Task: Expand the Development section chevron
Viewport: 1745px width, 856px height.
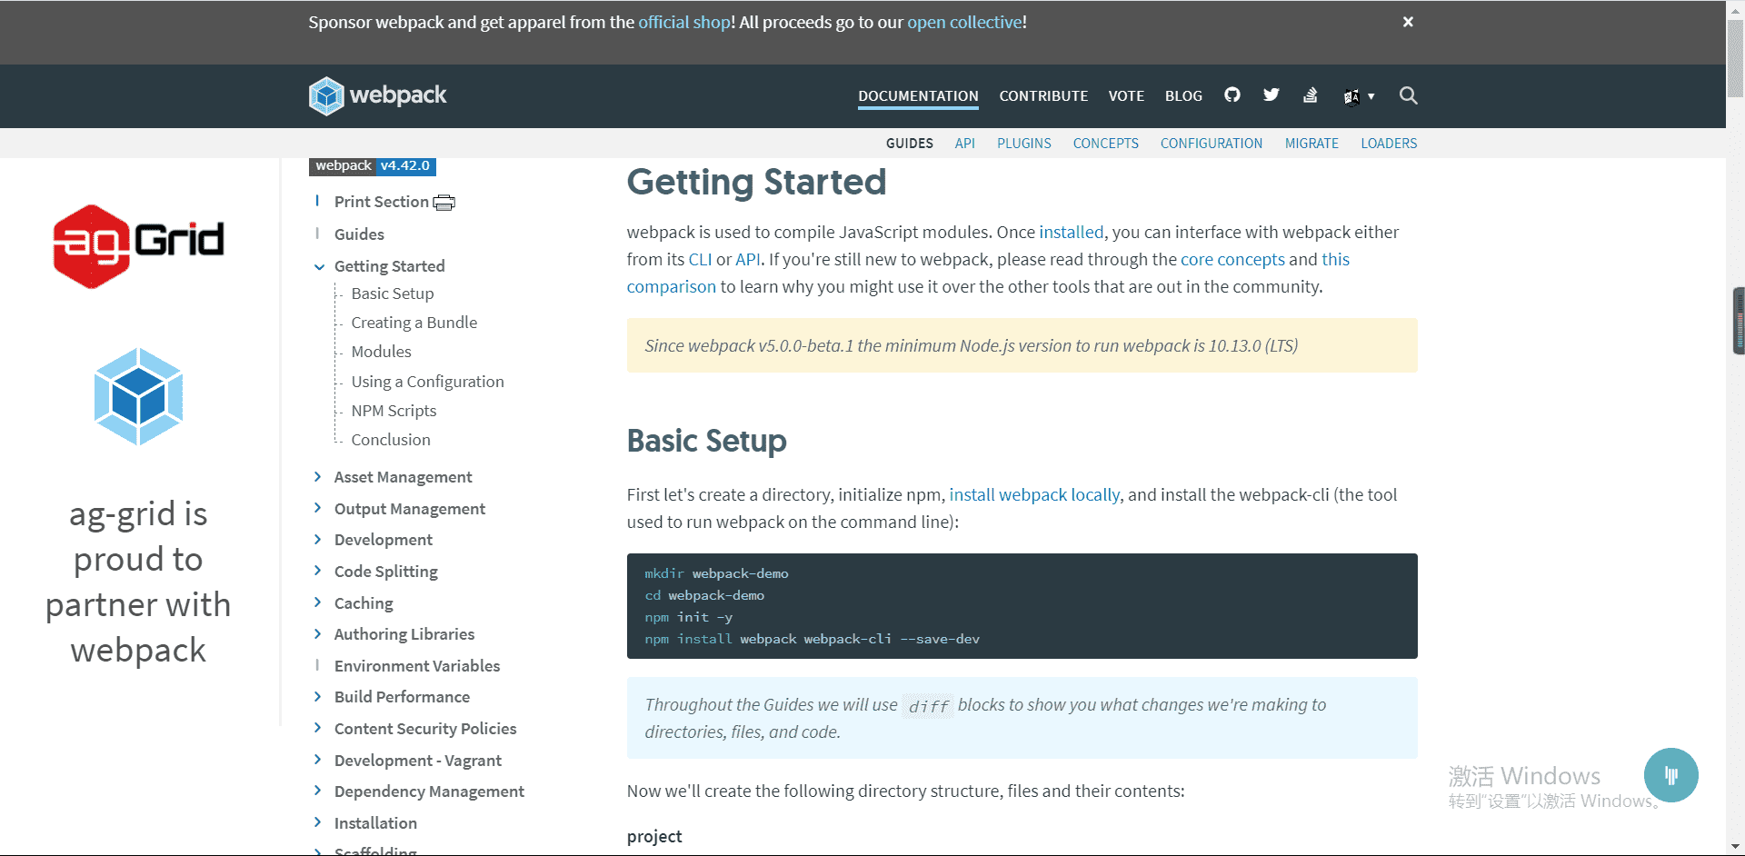Action: 317,539
